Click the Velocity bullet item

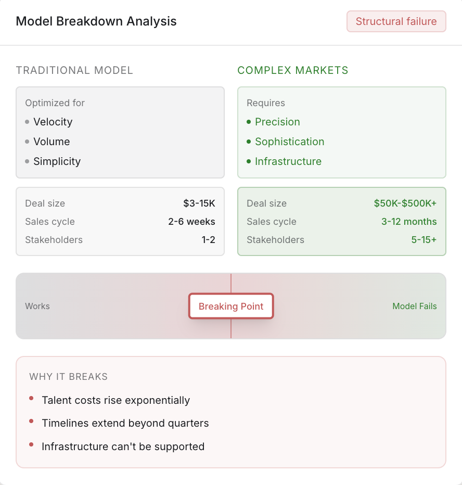point(53,122)
